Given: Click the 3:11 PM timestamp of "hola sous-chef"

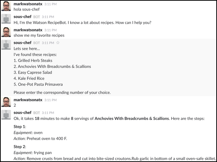Looking at the screenshot, I should [50, 4].
